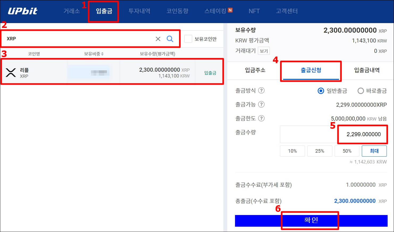Select the 바로출금 radio button
Image resolution: width=394 pixels, height=232 pixels.
[361, 91]
